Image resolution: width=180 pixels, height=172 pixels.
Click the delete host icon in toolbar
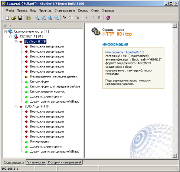(x=56, y=18)
